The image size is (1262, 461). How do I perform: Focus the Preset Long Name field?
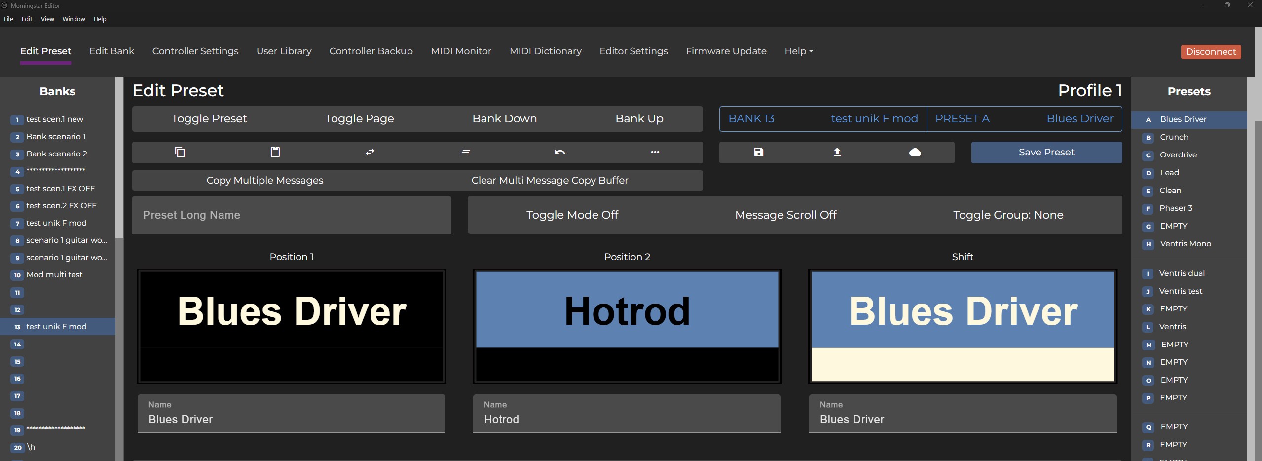pyautogui.click(x=292, y=215)
